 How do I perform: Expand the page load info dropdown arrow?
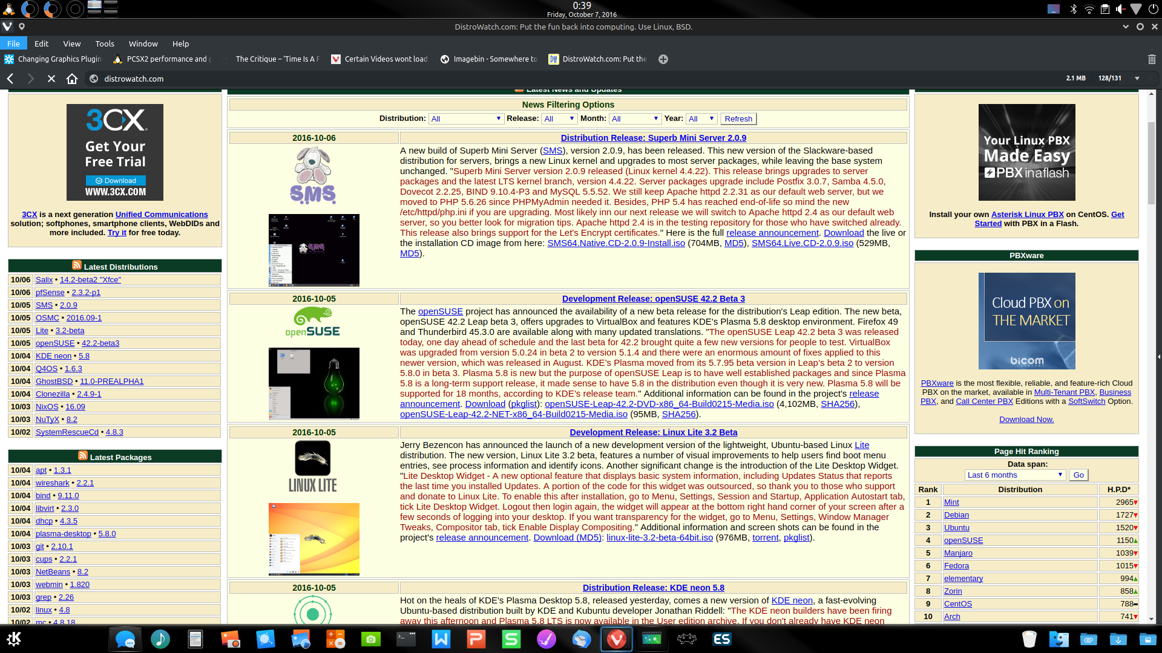(x=1137, y=79)
